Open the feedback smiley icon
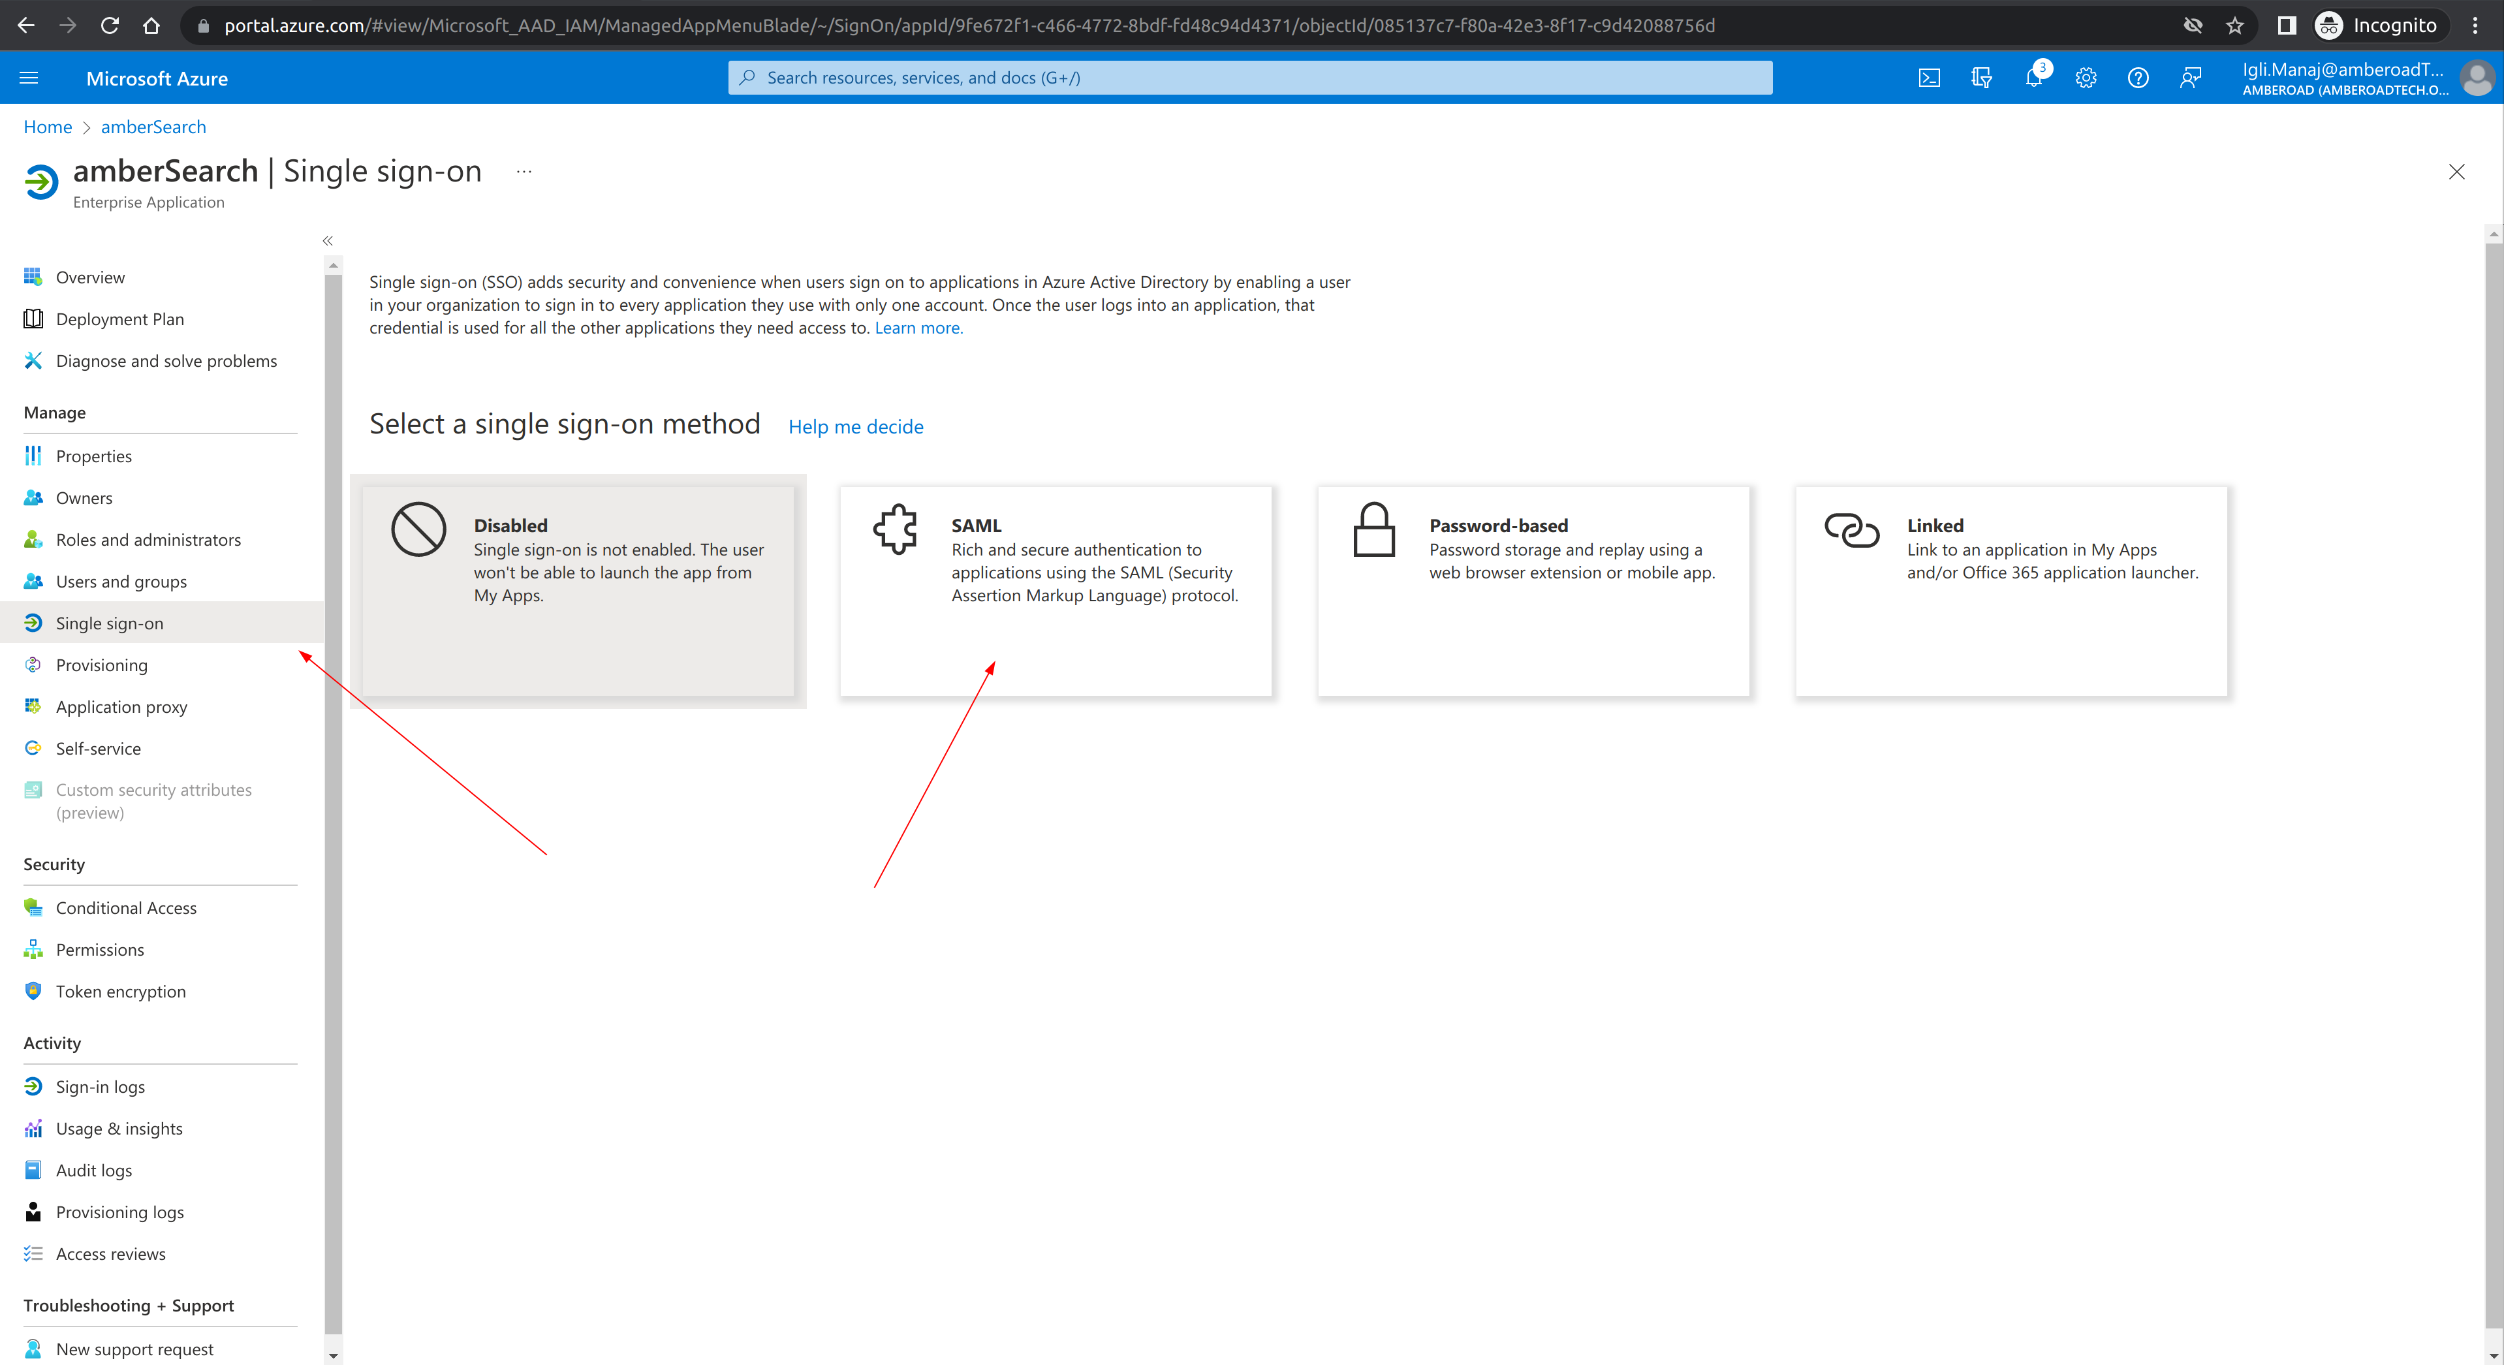The image size is (2504, 1365). point(2190,78)
